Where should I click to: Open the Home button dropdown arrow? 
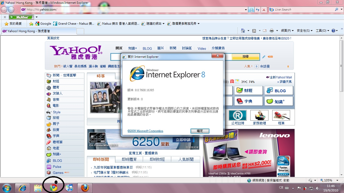click(248, 31)
